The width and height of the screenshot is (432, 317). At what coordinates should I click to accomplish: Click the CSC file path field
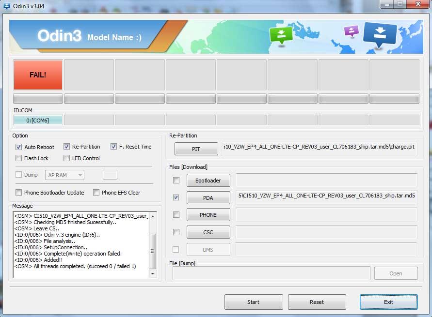tap(326, 232)
